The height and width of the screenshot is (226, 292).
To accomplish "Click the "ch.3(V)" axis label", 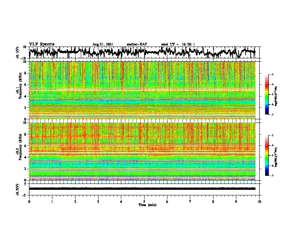I will [x=18, y=189].
